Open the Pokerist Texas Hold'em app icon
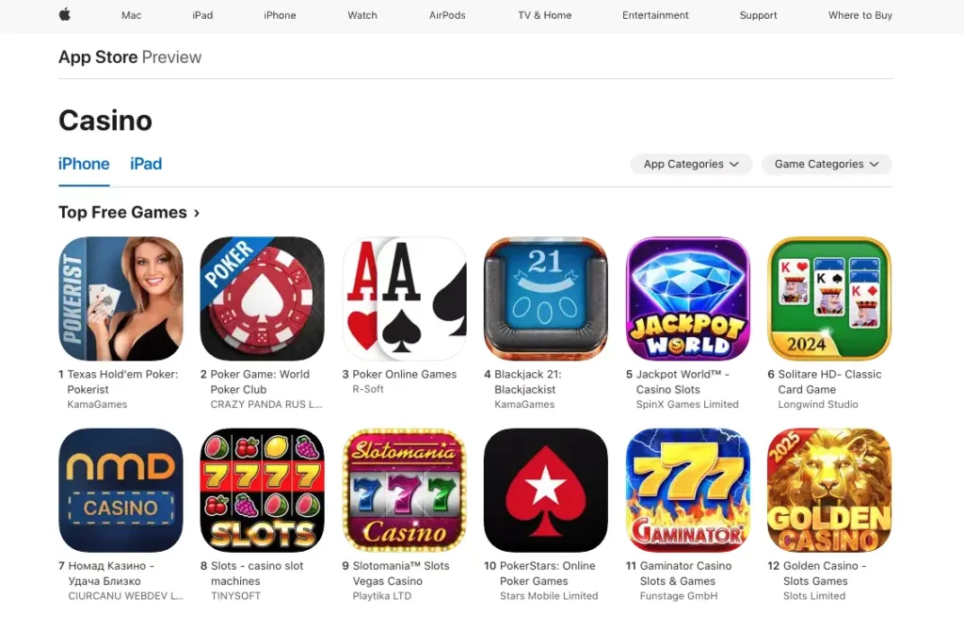This screenshot has width=964, height=630. coord(120,299)
